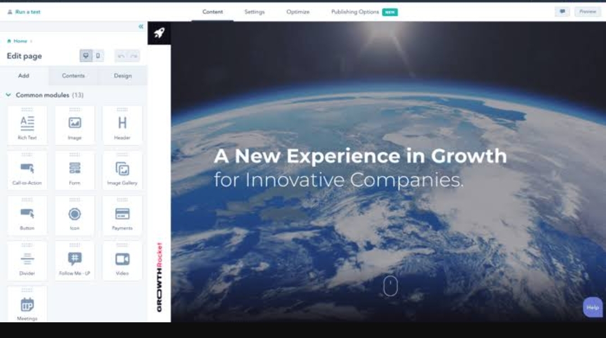Viewport: 606px width, 338px height.
Task: Select the Design sidebar tab
Action: point(123,76)
